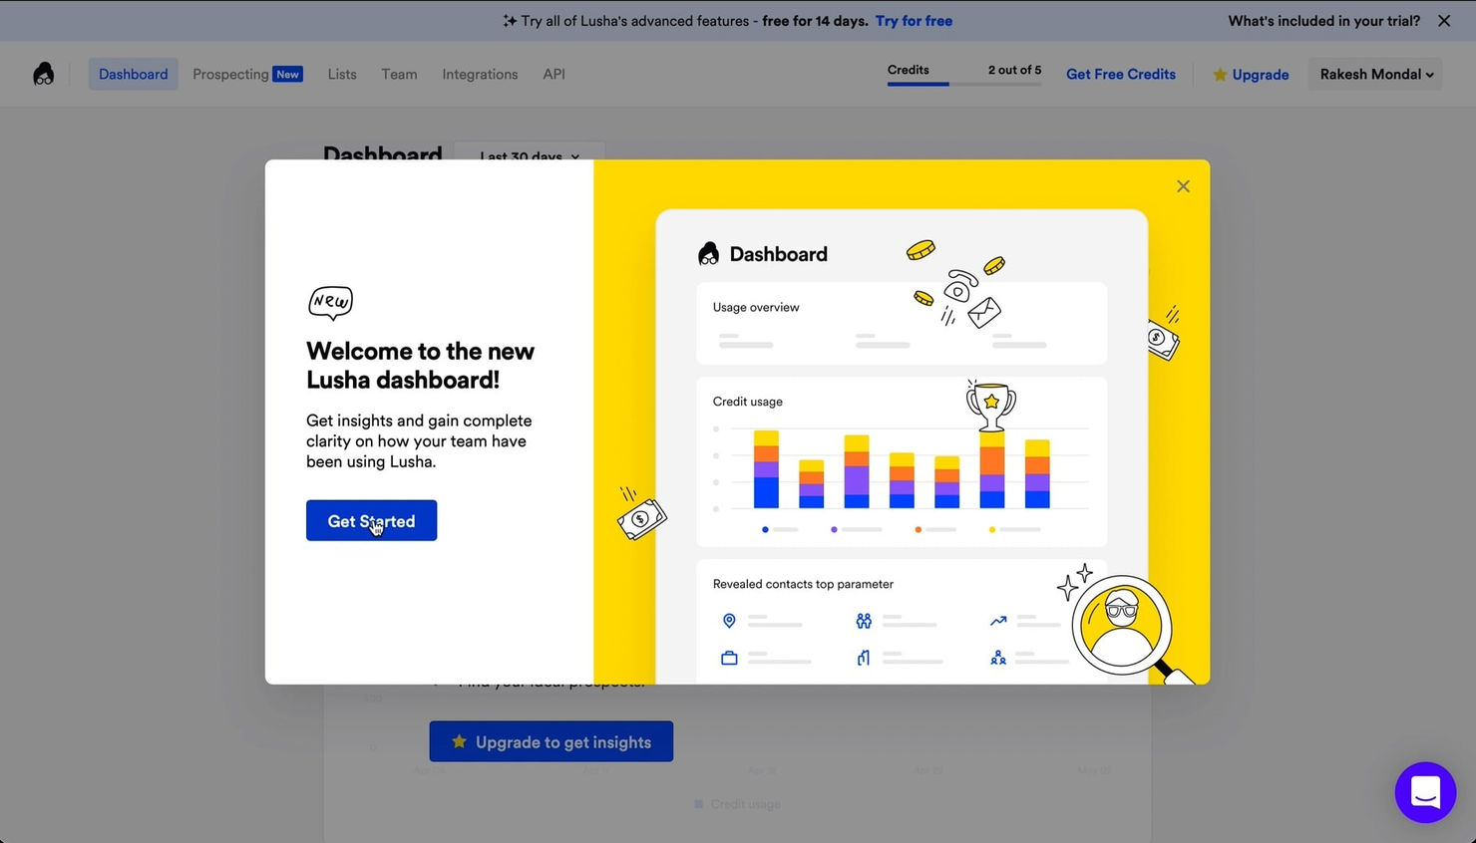The height and width of the screenshot is (843, 1476).
Task: Click Try for free in the banner
Action: (x=914, y=21)
